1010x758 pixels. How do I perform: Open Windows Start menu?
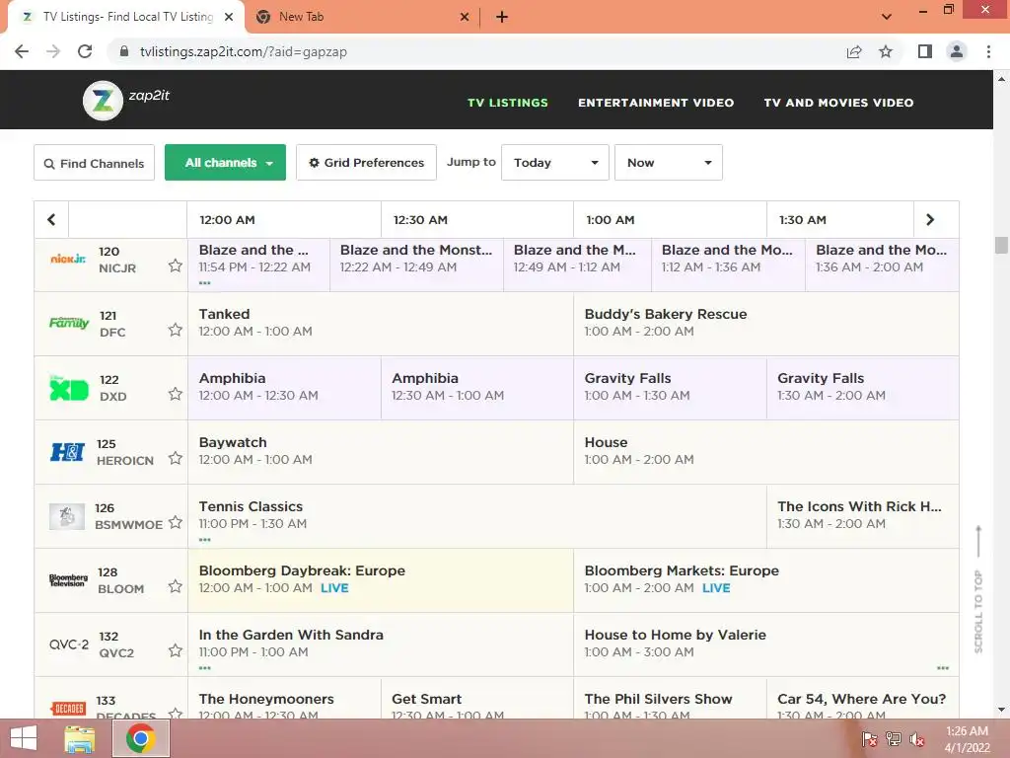click(24, 738)
